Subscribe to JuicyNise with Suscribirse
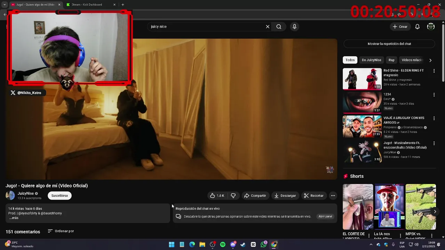Viewport: 445px width, 250px height. click(59, 196)
